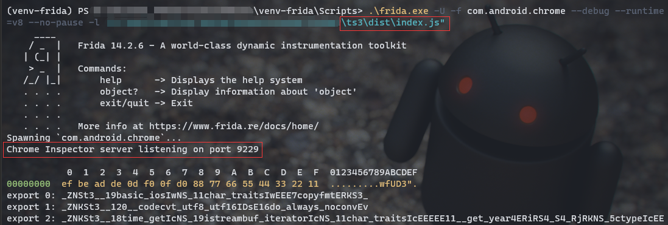Image resolution: width=668 pixels, height=225 pixels.
Task: Click the com.android.chrome package argument
Action: pyautogui.click(x=516, y=11)
